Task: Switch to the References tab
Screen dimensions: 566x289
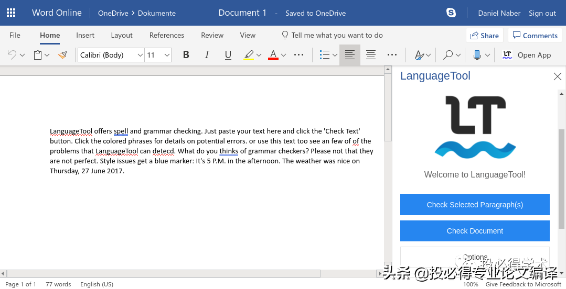Action: (x=167, y=35)
